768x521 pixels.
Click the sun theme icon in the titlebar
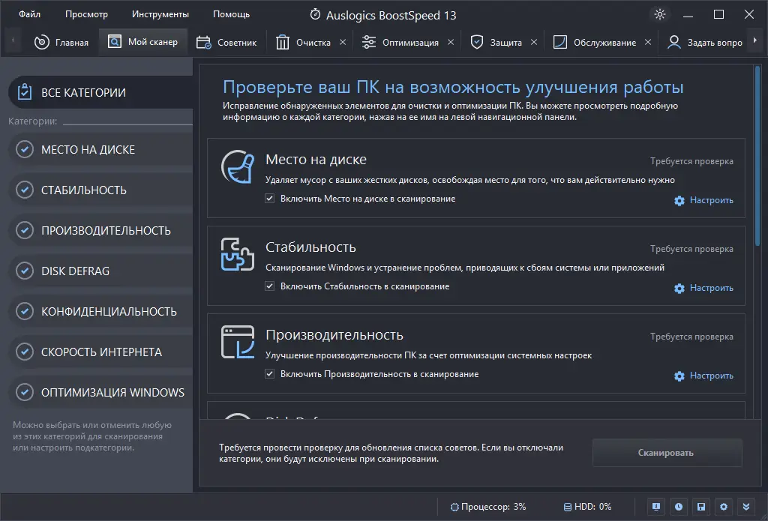coord(659,13)
